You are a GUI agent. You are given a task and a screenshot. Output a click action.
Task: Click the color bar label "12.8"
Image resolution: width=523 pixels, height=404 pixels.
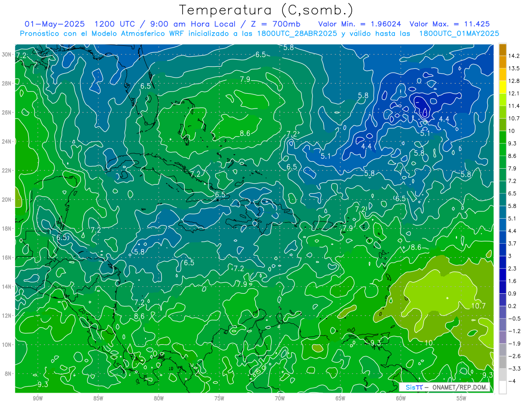(x=515, y=81)
